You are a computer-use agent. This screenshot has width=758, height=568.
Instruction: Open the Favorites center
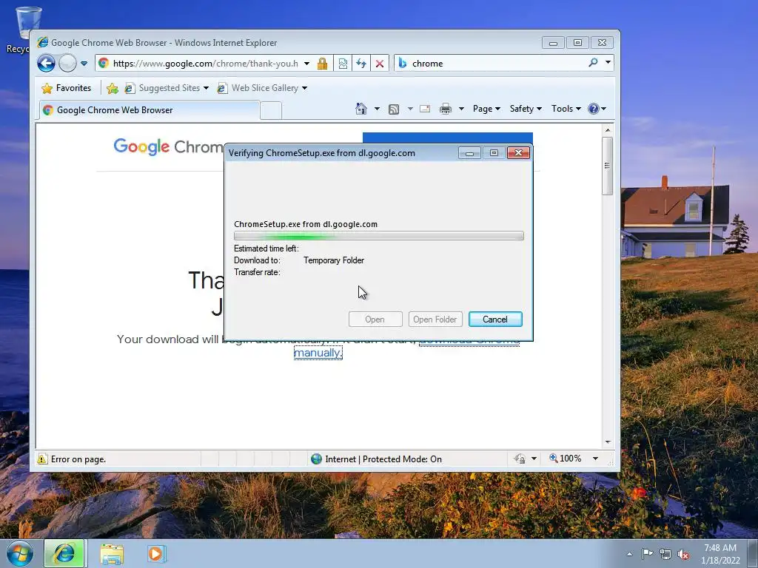click(x=66, y=88)
